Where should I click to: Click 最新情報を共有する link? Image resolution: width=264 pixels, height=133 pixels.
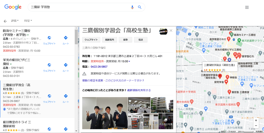coord(139,90)
